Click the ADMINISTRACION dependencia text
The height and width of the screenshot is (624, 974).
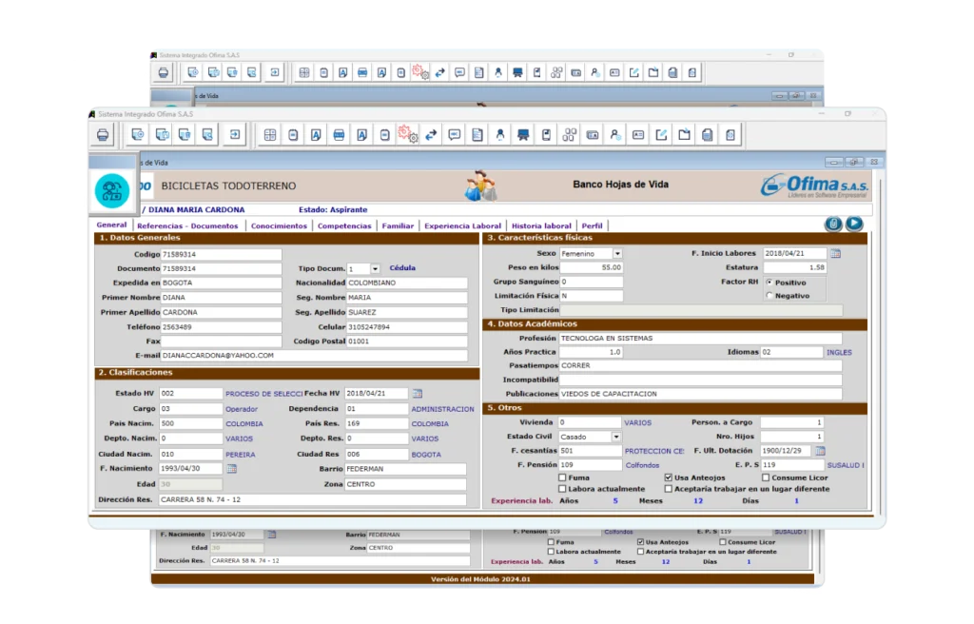coord(443,410)
